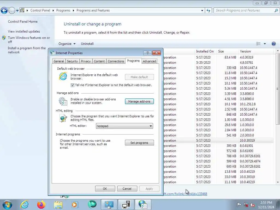The height and width of the screenshot is (210, 280).
Task: Switch to the Advanced tab
Action: pos(149,61)
